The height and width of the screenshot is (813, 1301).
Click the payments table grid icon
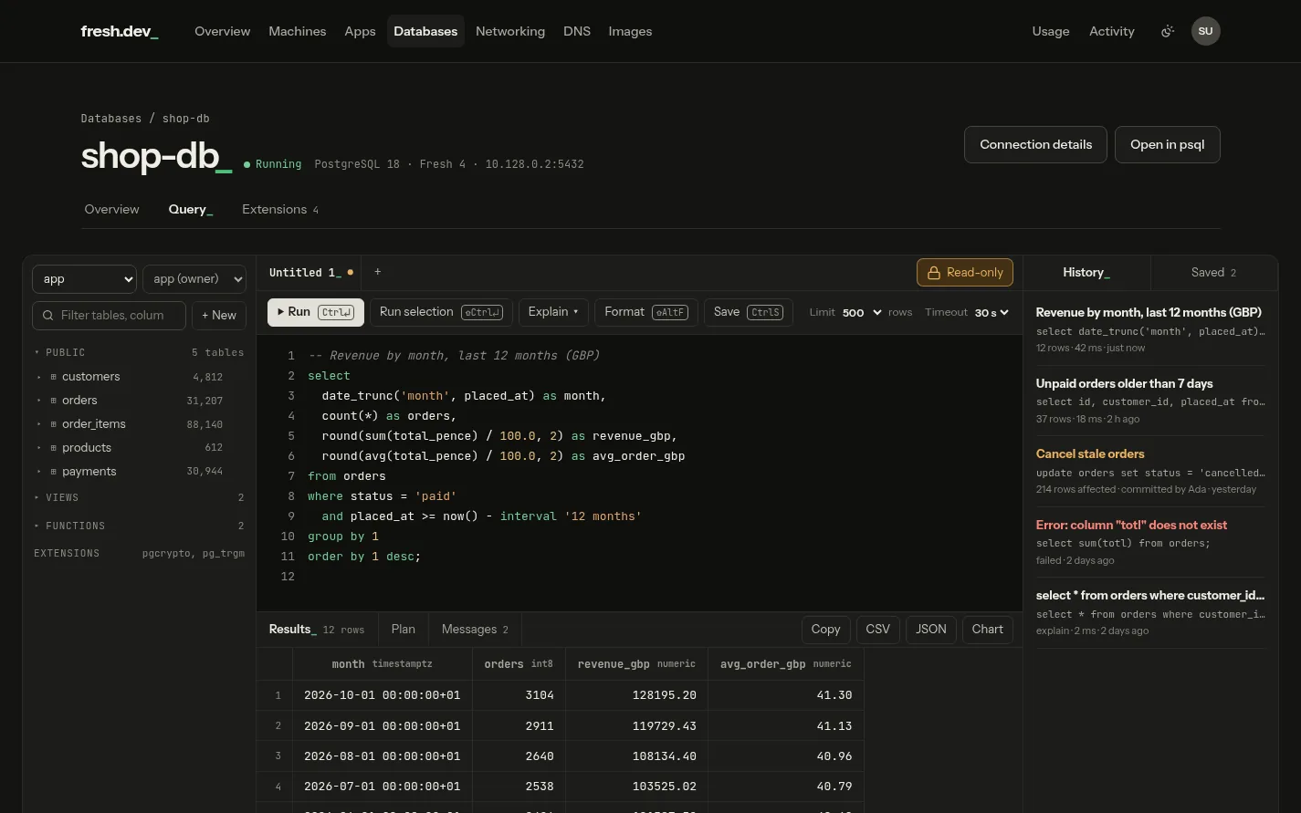[53, 472]
